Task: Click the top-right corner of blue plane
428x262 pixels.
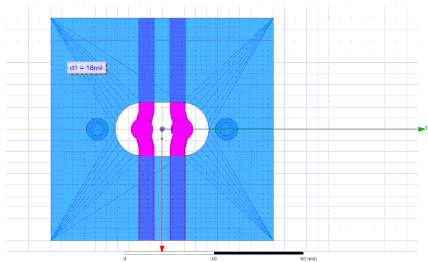Action: [x=274, y=18]
